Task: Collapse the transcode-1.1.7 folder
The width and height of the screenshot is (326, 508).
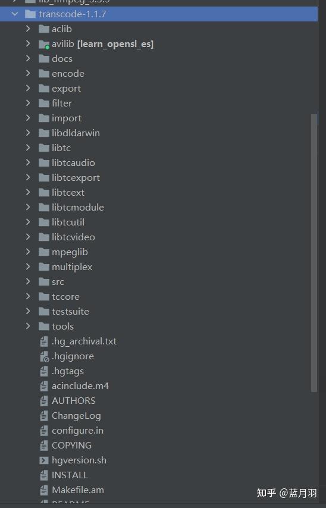Action: [x=15, y=14]
